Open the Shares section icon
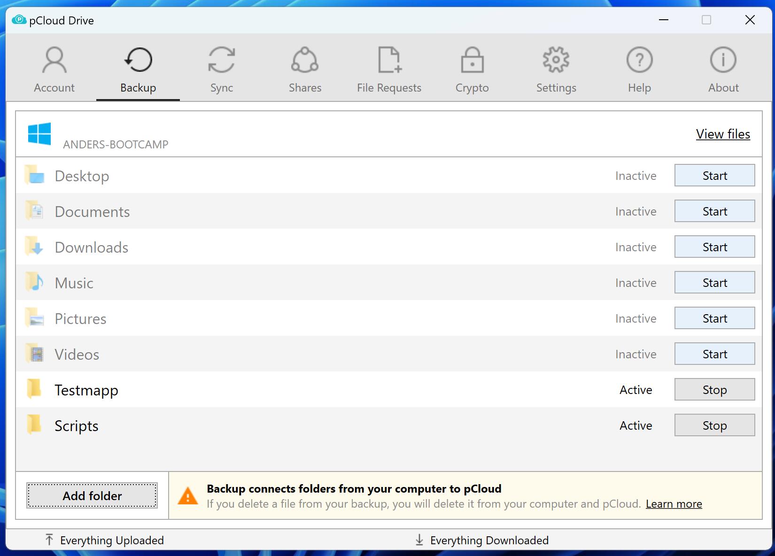The image size is (775, 556). [x=305, y=60]
